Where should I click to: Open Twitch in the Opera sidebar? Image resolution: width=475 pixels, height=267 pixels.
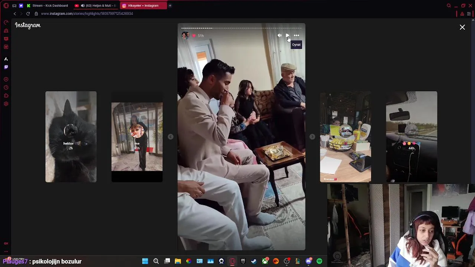6,67
